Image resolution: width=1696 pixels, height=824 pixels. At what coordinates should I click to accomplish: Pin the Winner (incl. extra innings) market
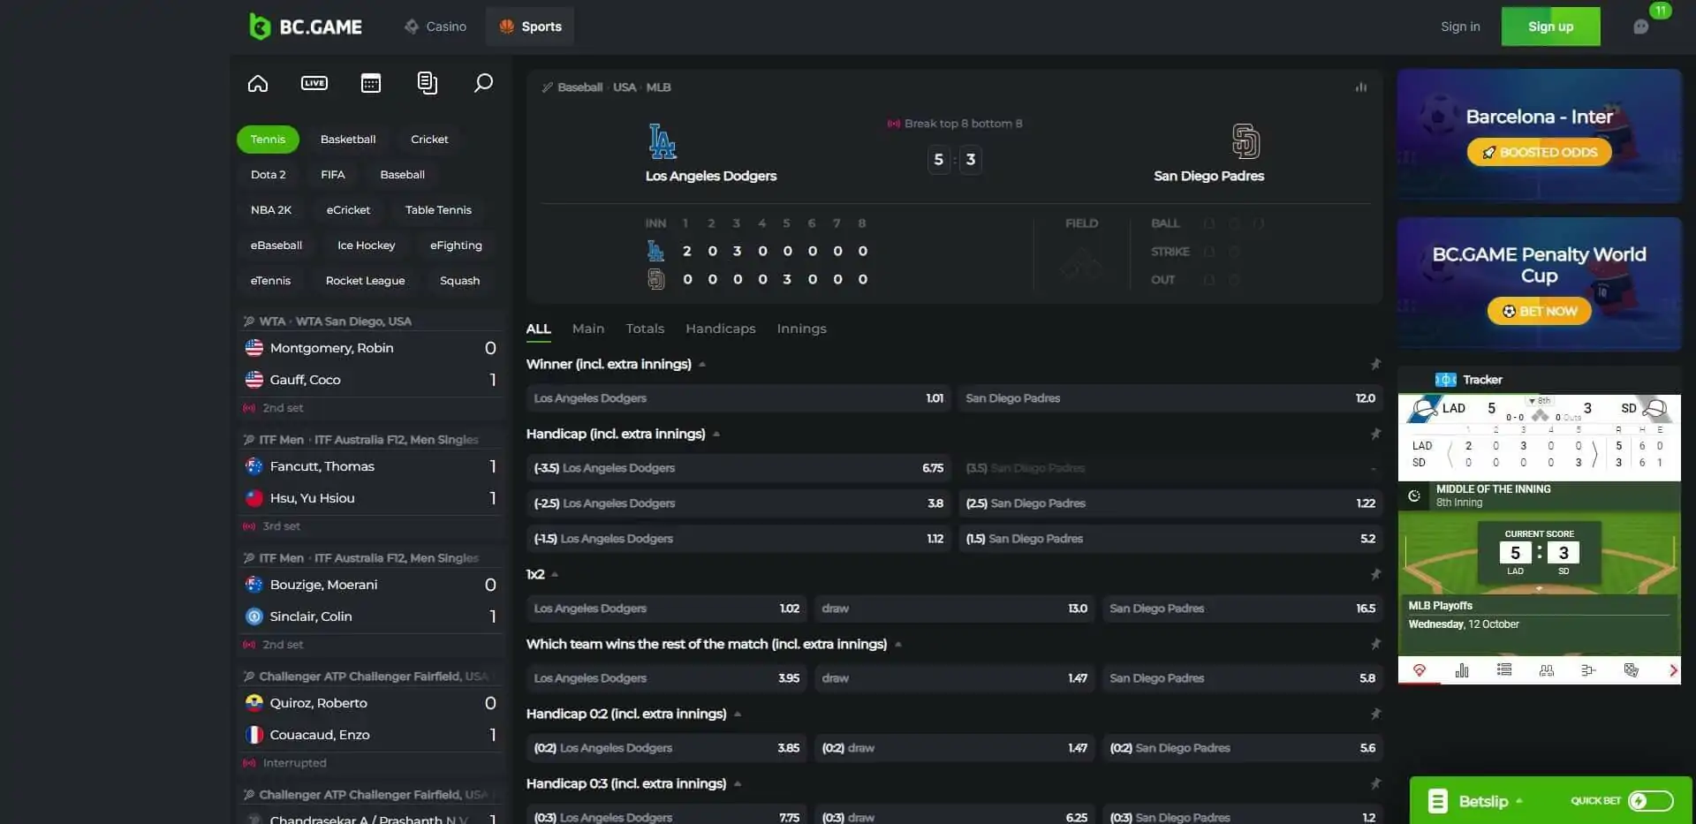[1374, 364]
